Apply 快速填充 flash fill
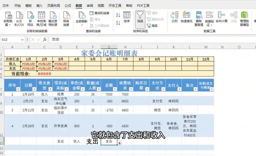The height and width of the screenshot is (156, 256). point(187,17)
